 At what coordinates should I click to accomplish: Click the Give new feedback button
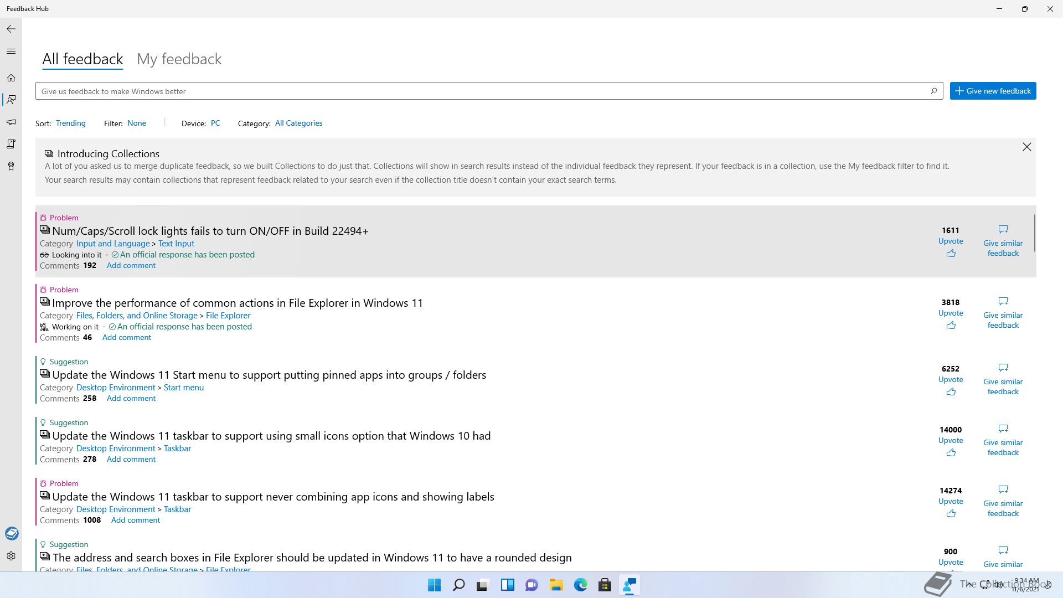(993, 91)
